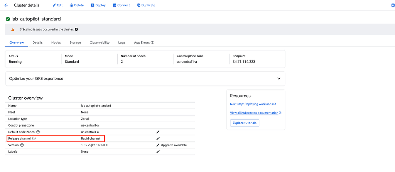Click help icon next to Version
The image size is (395, 172).
point(22,145)
